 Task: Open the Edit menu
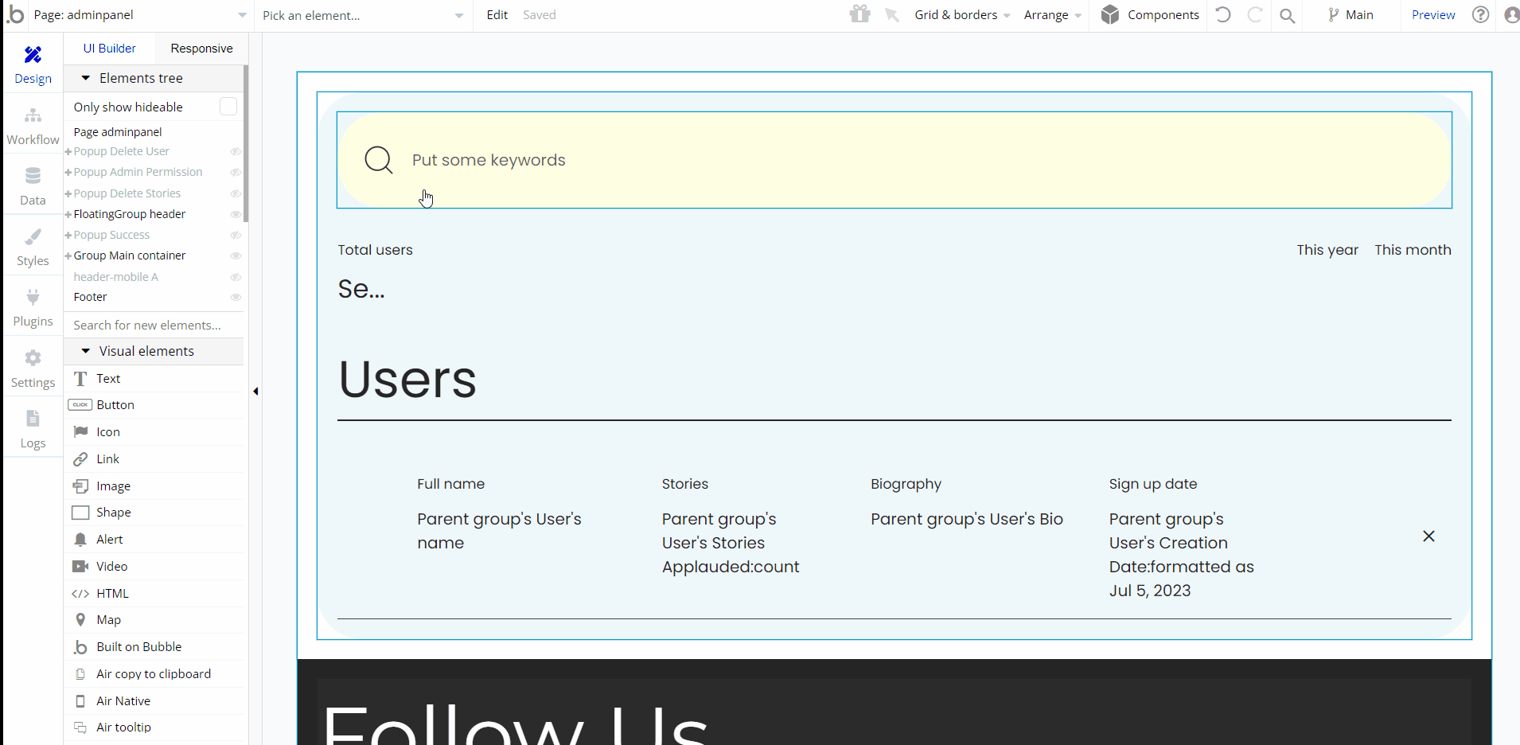click(x=497, y=15)
